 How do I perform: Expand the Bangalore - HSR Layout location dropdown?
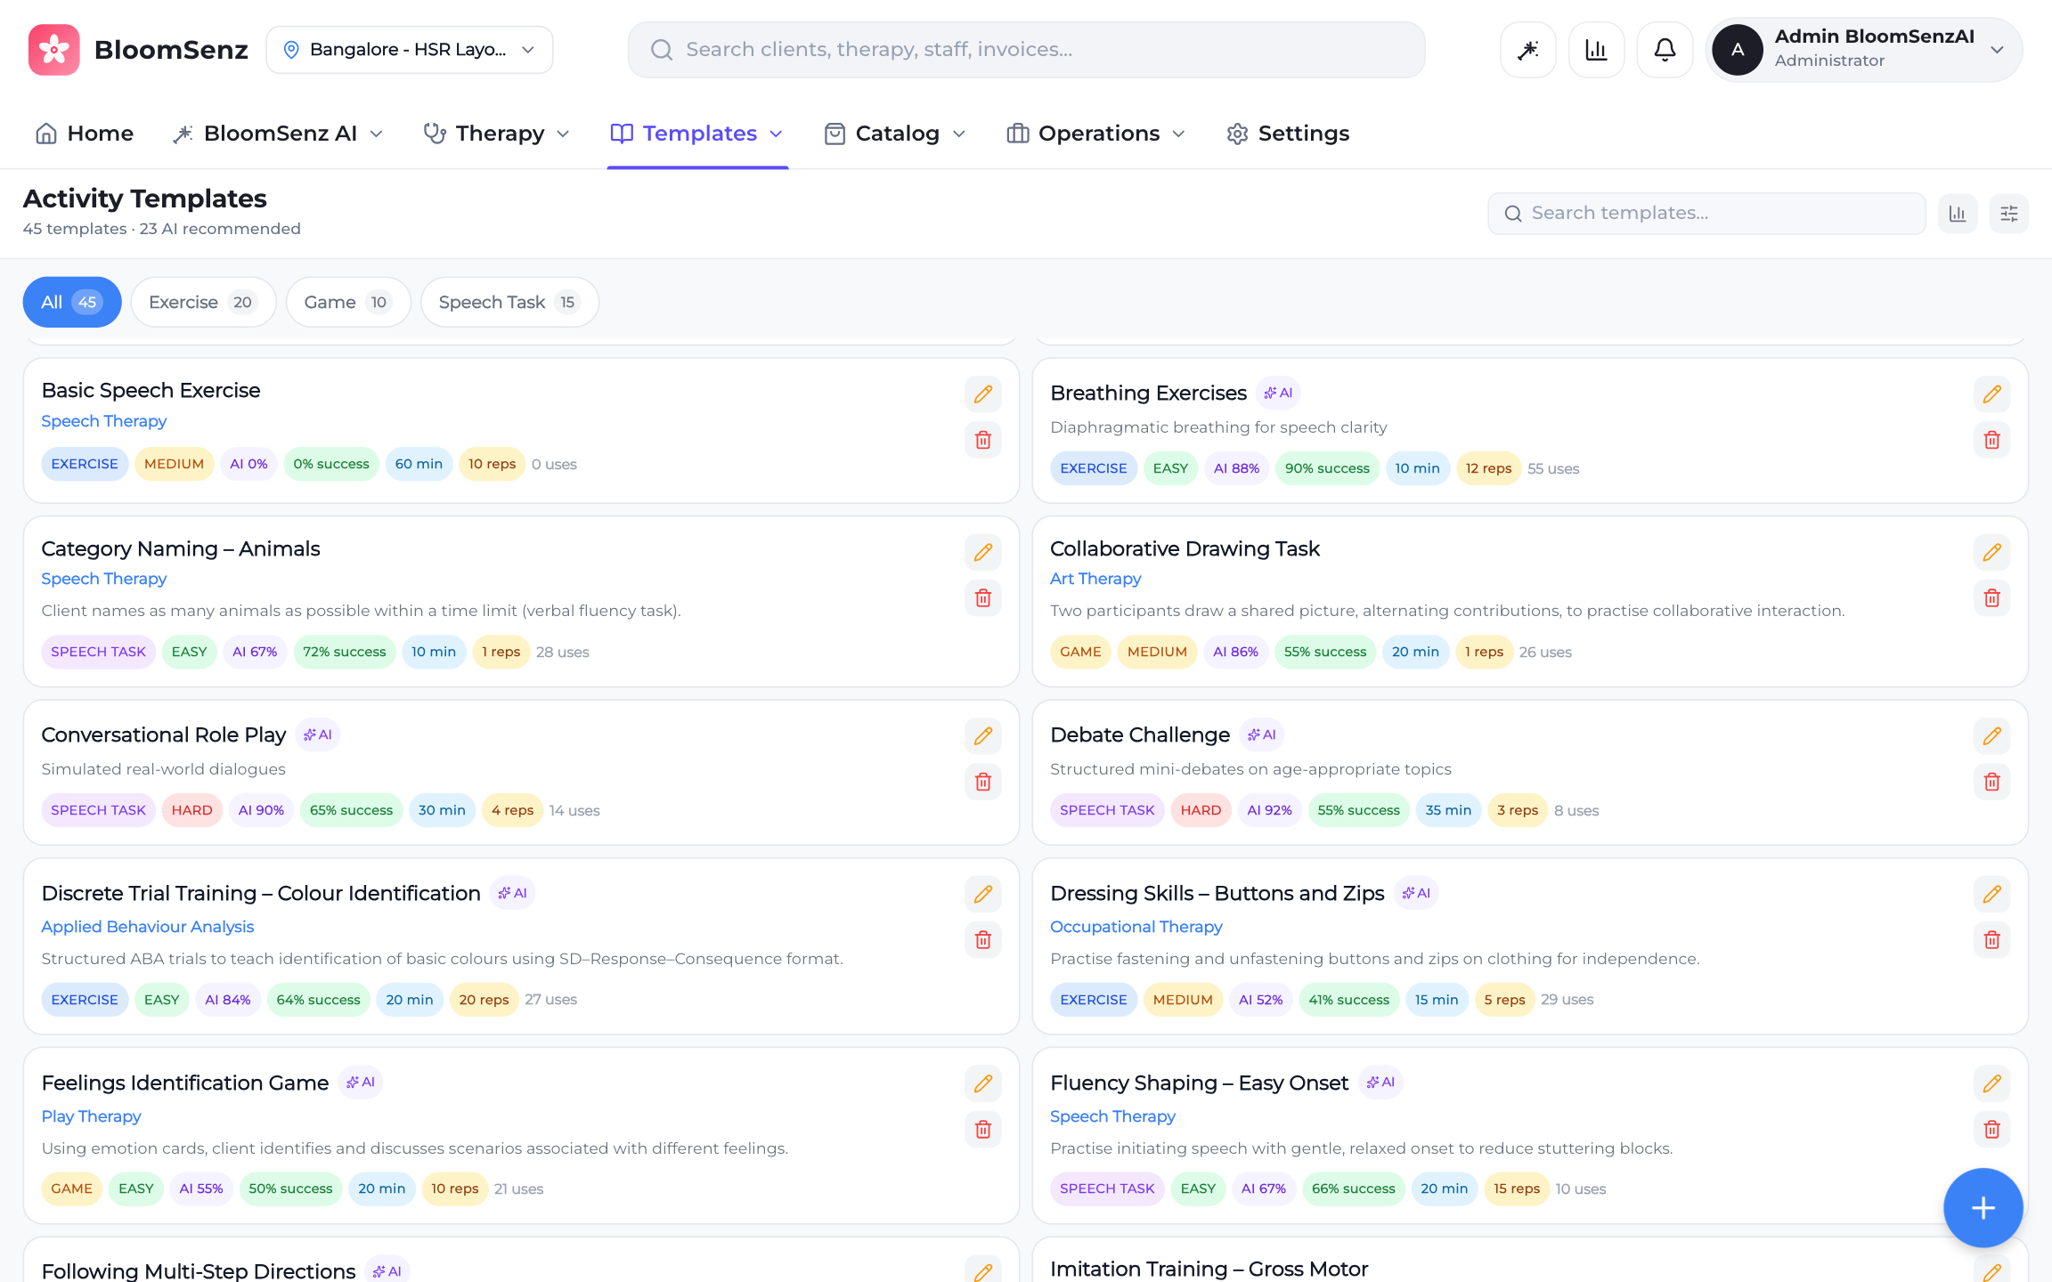(410, 50)
